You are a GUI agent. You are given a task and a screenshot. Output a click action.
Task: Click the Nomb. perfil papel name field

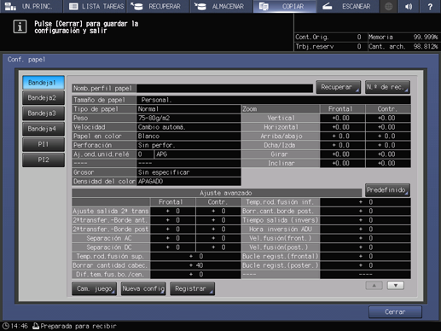pyautogui.click(x=224, y=89)
